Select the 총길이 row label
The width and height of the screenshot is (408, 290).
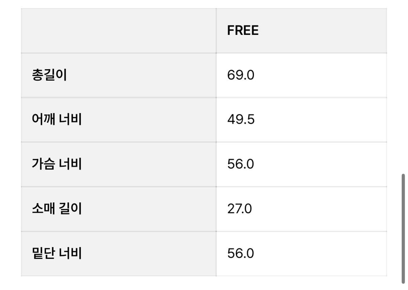49,75
